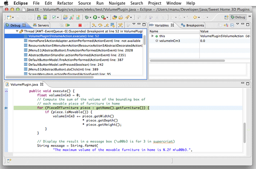Open the Android Virtual Device Manager icon
Viewport: 256px width, 169px height.
[x=45, y=17]
